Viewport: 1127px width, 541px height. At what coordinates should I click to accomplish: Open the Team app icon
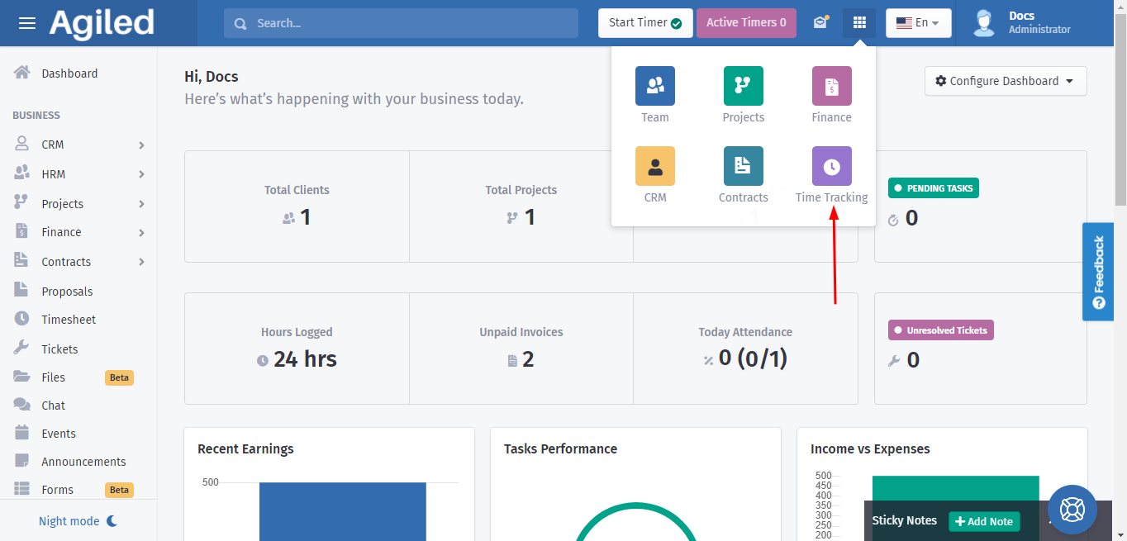(x=654, y=87)
